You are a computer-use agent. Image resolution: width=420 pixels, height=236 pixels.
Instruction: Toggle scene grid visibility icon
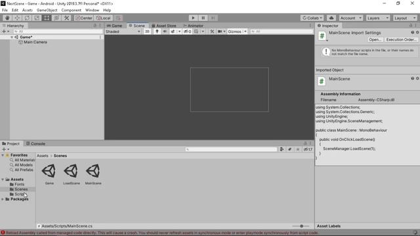pyautogui.click(x=196, y=31)
